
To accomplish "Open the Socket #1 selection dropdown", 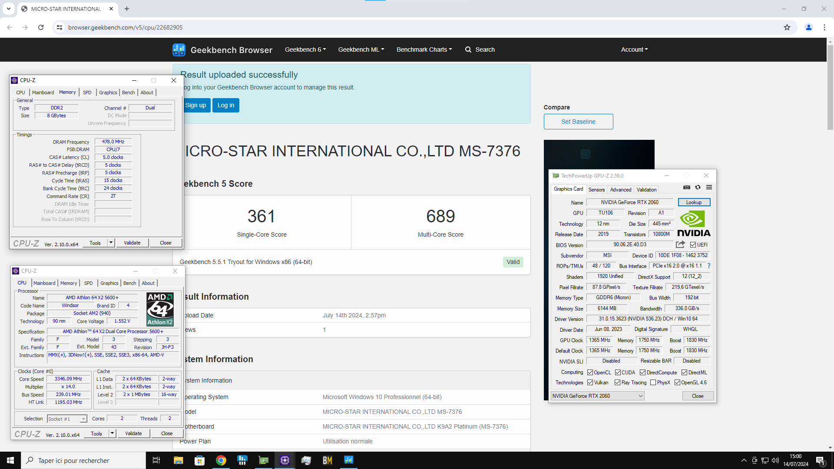I will point(67,419).
